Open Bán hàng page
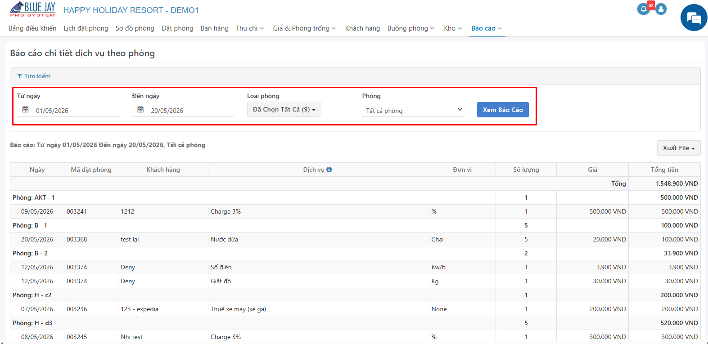 click(x=215, y=28)
